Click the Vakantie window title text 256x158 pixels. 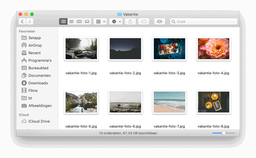coord(131,14)
